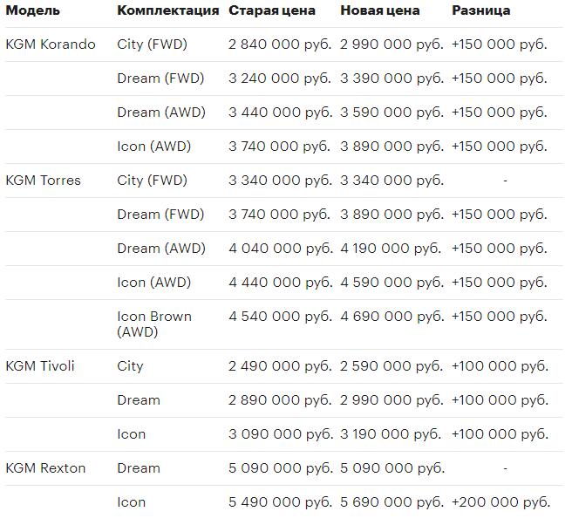The image size is (572, 532).
Task: Click the KGM Torres model name
Action: pyautogui.click(x=44, y=181)
